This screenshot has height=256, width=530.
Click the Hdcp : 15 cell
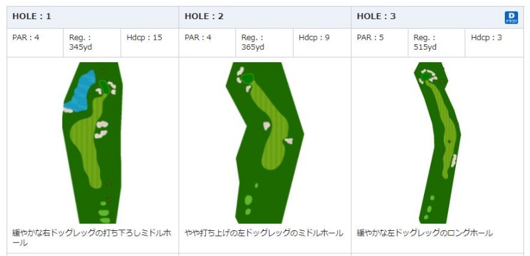point(150,42)
